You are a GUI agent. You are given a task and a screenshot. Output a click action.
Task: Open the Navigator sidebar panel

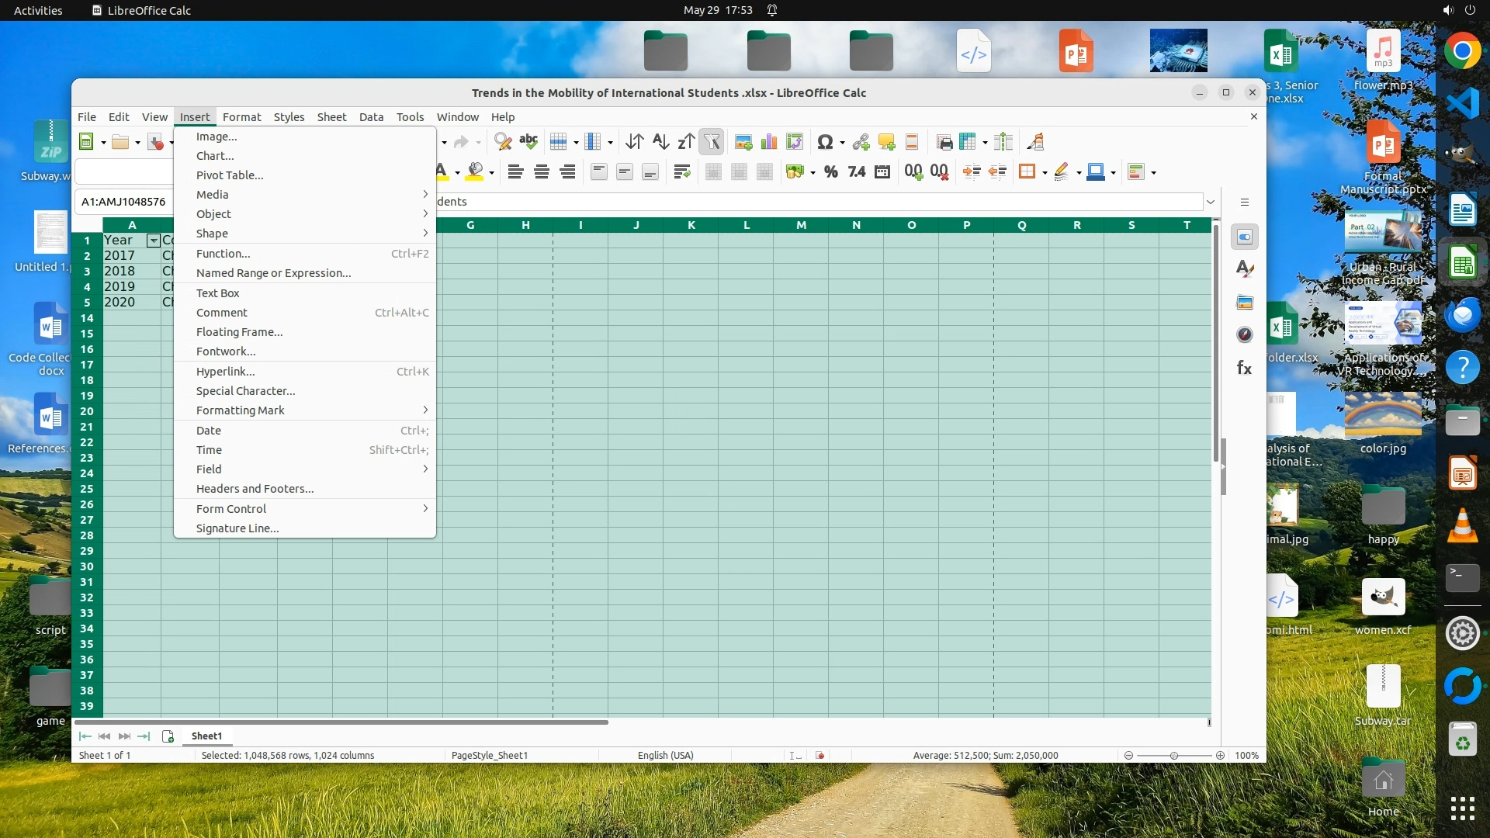click(x=1244, y=334)
